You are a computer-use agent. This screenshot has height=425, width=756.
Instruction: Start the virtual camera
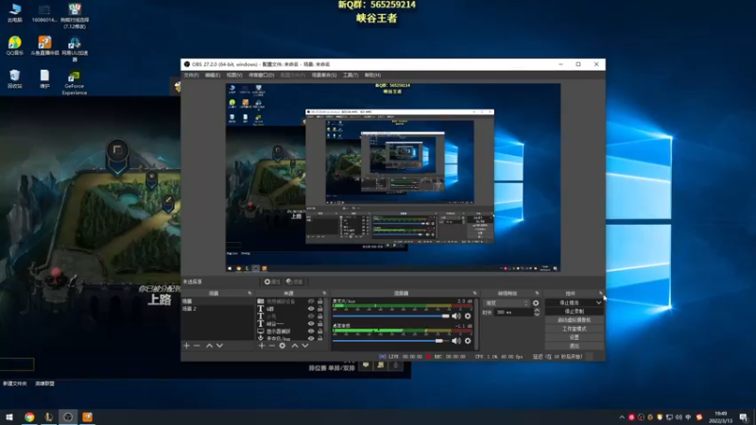point(574,320)
